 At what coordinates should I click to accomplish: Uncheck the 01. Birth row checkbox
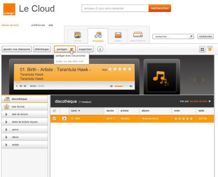(x=54, y=118)
